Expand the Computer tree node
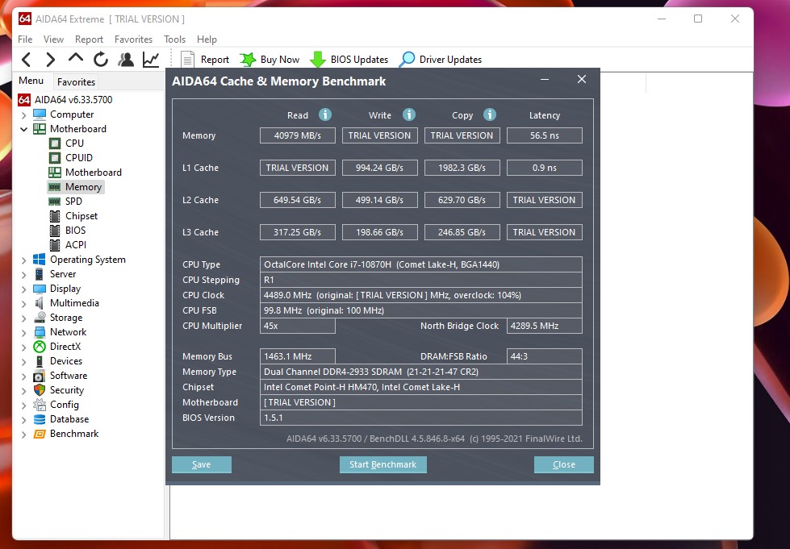 23,115
